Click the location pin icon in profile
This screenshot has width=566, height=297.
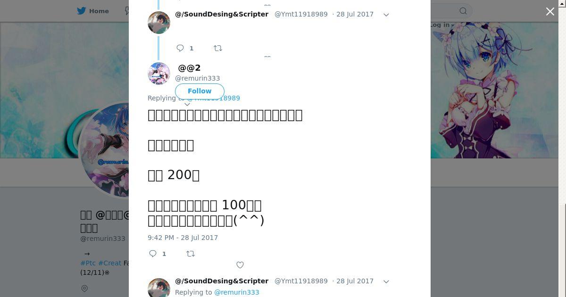84,289
